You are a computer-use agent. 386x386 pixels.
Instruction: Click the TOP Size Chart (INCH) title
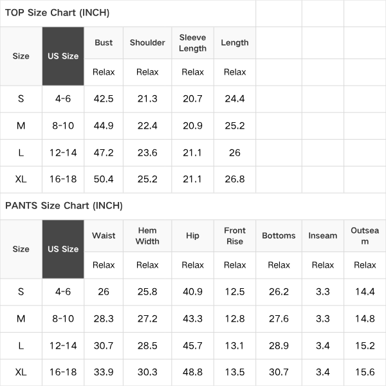[57, 13]
